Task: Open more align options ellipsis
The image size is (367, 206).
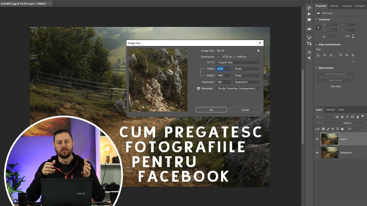Action: (x=353, y=62)
